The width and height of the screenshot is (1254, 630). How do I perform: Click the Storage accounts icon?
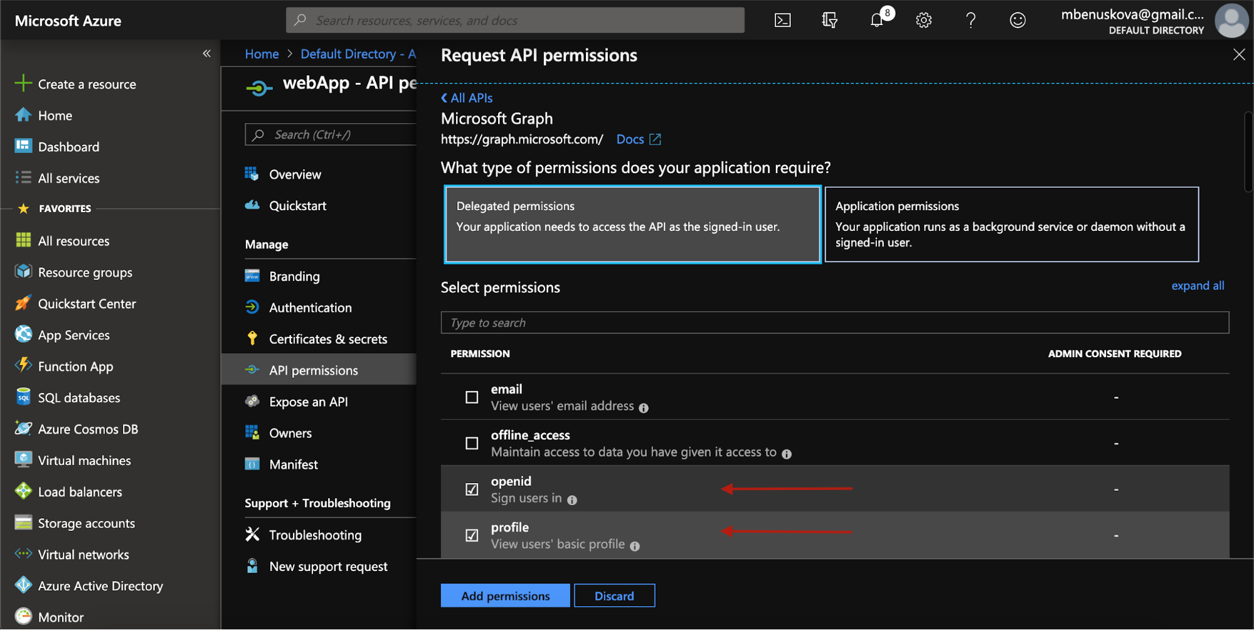(23, 523)
